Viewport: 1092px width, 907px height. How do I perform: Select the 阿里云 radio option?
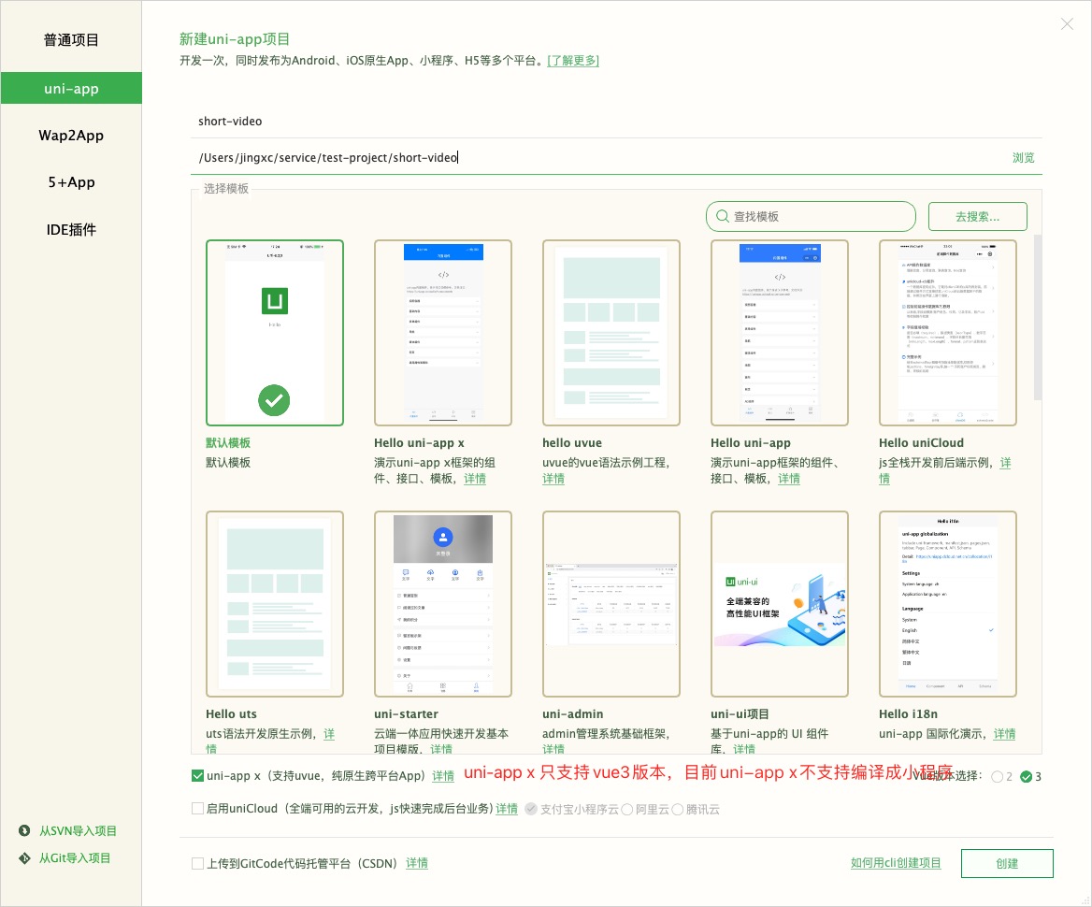pos(627,810)
